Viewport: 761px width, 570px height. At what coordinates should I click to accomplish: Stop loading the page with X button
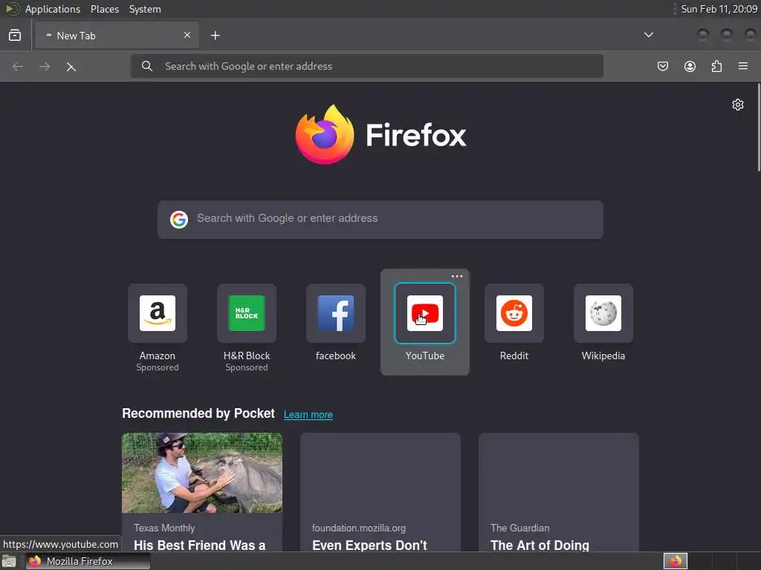[x=71, y=66]
